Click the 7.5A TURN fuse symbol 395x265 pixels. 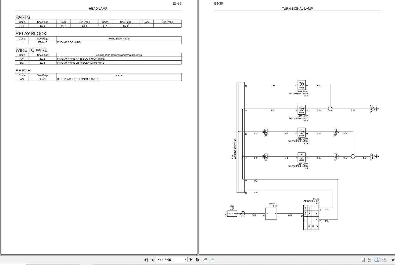pos(232,214)
